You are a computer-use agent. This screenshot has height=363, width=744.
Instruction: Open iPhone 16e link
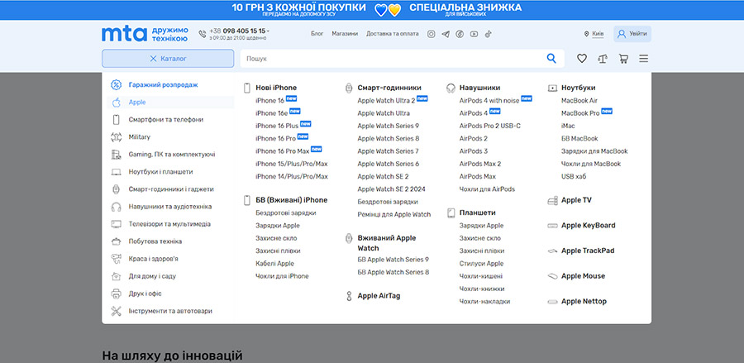pos(272,113)
